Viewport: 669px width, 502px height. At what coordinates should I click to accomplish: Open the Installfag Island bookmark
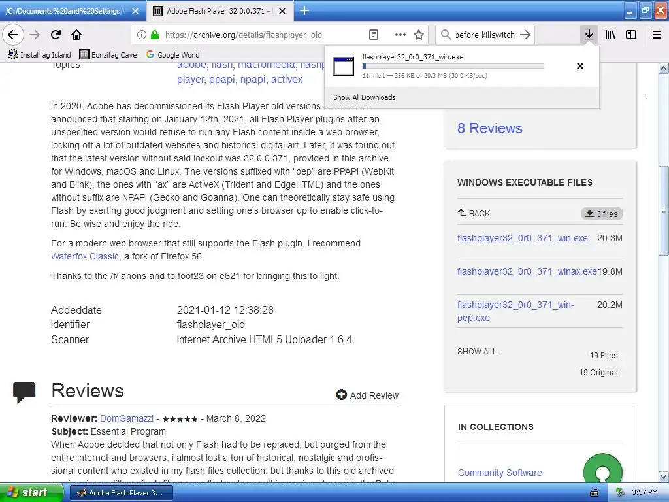(x=39, y=55)
